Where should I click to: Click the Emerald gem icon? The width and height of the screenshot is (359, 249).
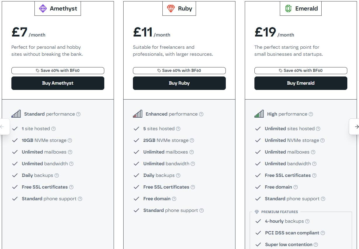[288, 8]
